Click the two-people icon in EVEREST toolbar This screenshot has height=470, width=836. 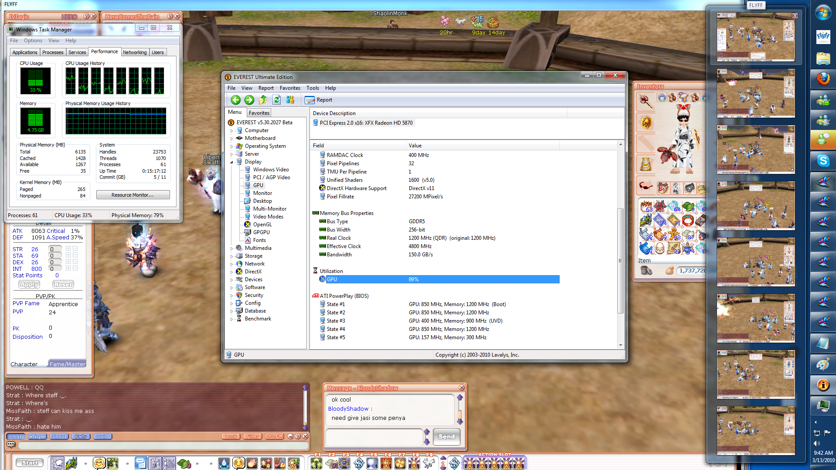pyautogui.click(x=290, y=100)
